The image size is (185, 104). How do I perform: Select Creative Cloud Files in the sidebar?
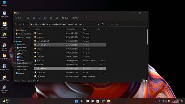[23, 34]
